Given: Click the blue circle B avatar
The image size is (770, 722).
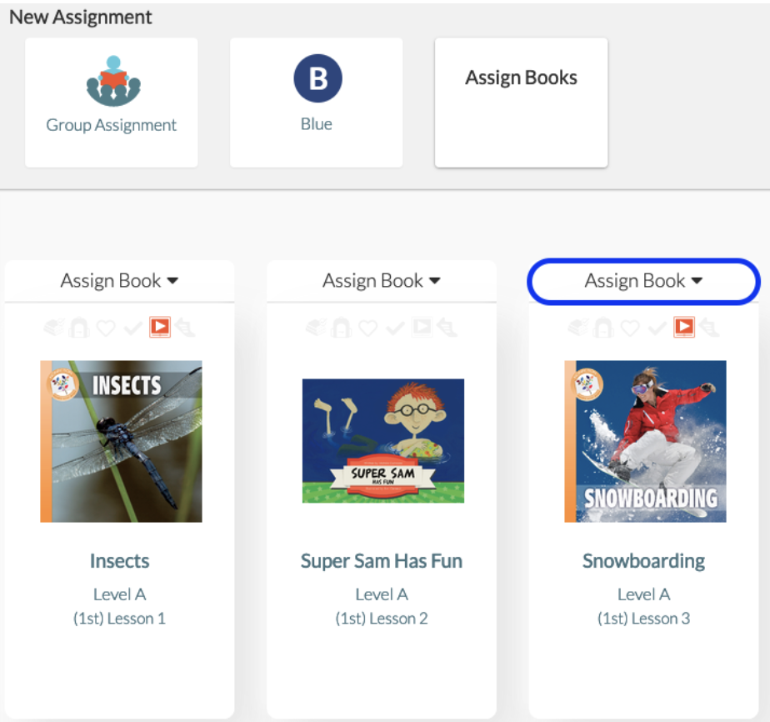Looking at the screenshot, I should (x=317, y=78).
